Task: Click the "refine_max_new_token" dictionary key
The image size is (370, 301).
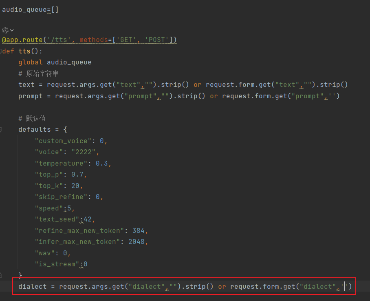Action: pos(79,230)
